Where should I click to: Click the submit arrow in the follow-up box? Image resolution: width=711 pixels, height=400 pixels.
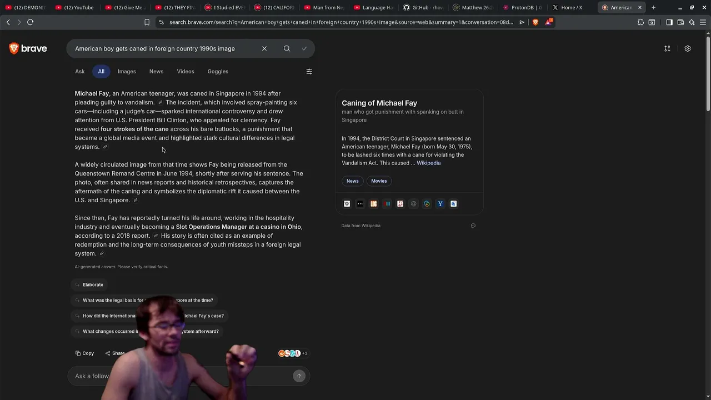(299, 376)
